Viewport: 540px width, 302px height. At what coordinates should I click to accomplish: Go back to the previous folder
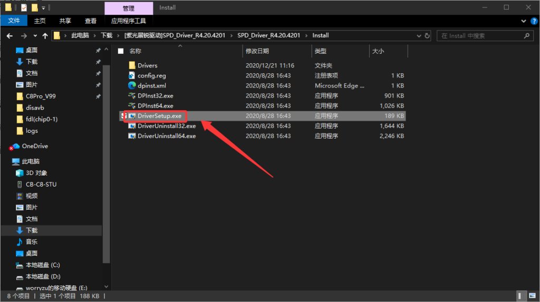(x=9, y=35)
